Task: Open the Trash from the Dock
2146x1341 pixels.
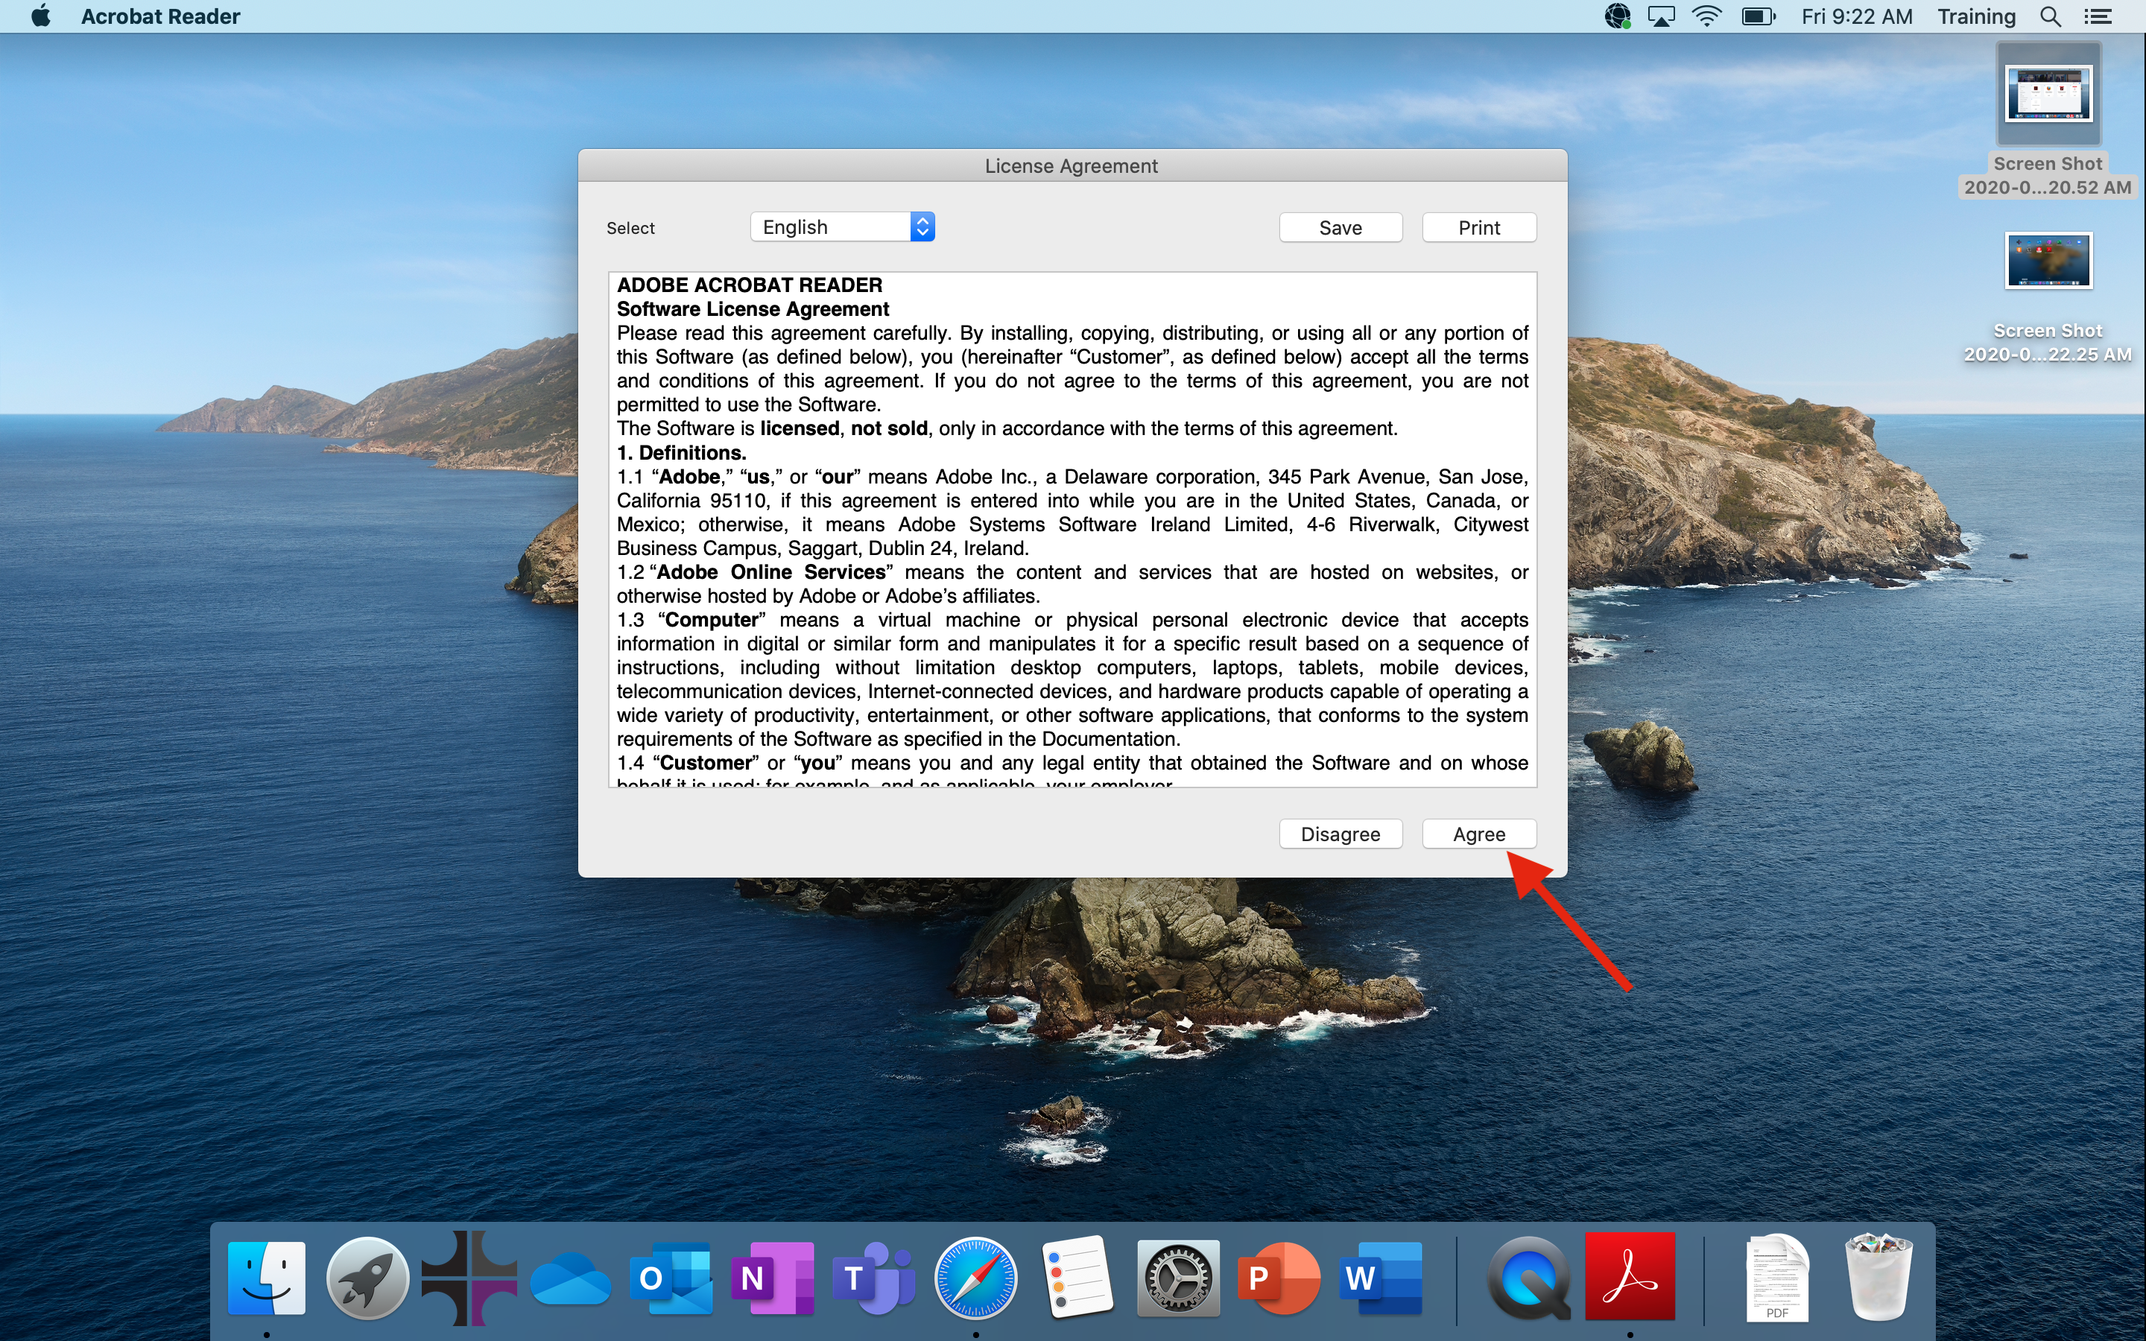Action: 1878,1277
